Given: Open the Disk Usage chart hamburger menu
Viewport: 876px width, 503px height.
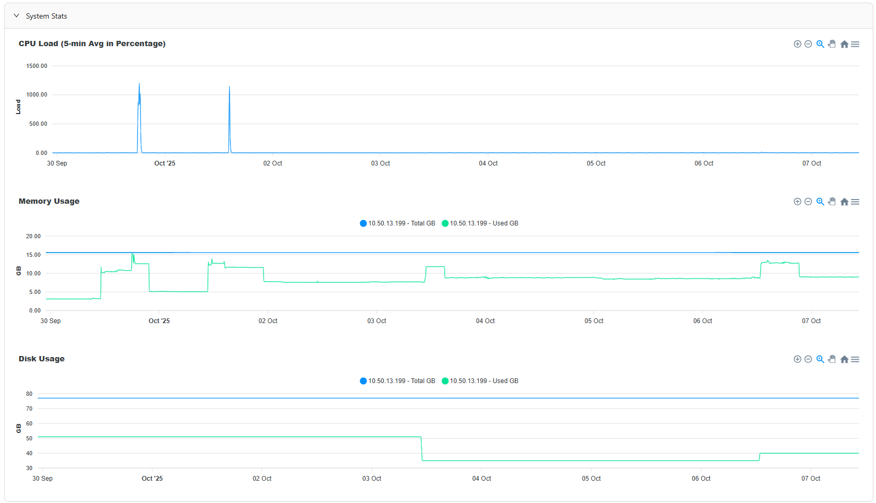Looking at the screenshot, I should point(855,359).
